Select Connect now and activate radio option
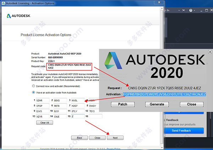This screenshot has height=150, width=213. (33, 86)
